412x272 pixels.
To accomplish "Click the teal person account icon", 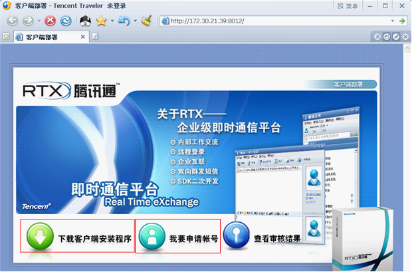I will (x=152, y=236).
